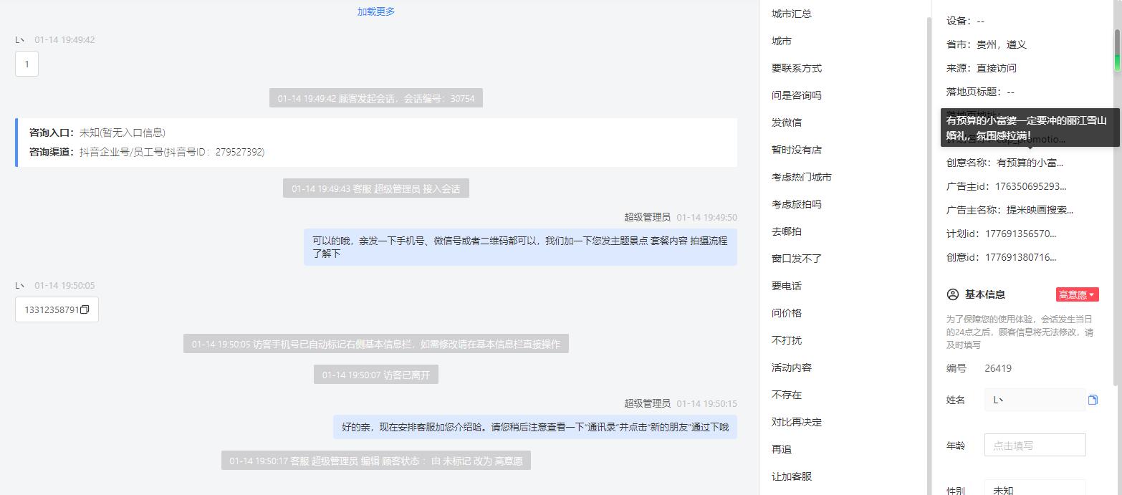1122x495 pixels.
Task: Copy the phone number 13312358791 icon
Action: pyautogui.click(x=85, y=309)
